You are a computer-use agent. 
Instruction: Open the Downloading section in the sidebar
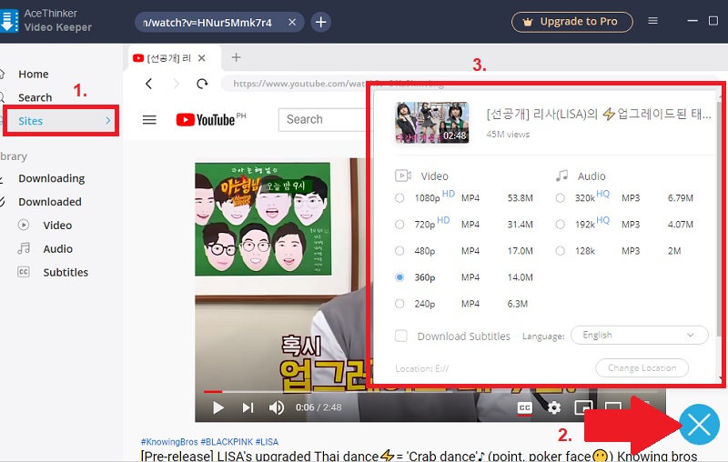coord(51,178)
